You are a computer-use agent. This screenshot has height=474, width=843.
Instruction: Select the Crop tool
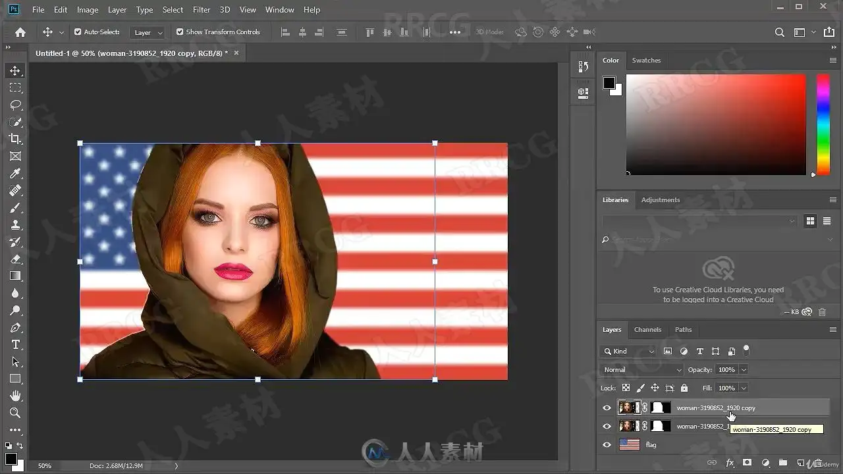(15, 139)
